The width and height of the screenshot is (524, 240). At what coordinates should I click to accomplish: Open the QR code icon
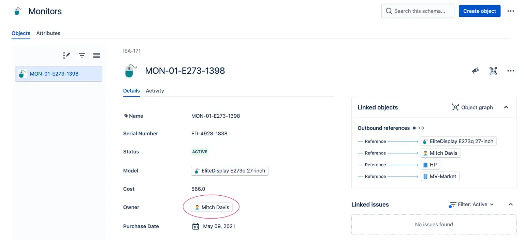[493, 71]
